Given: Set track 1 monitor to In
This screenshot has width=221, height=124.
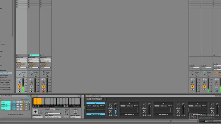Looking at the screenshot, I should 17,64.
